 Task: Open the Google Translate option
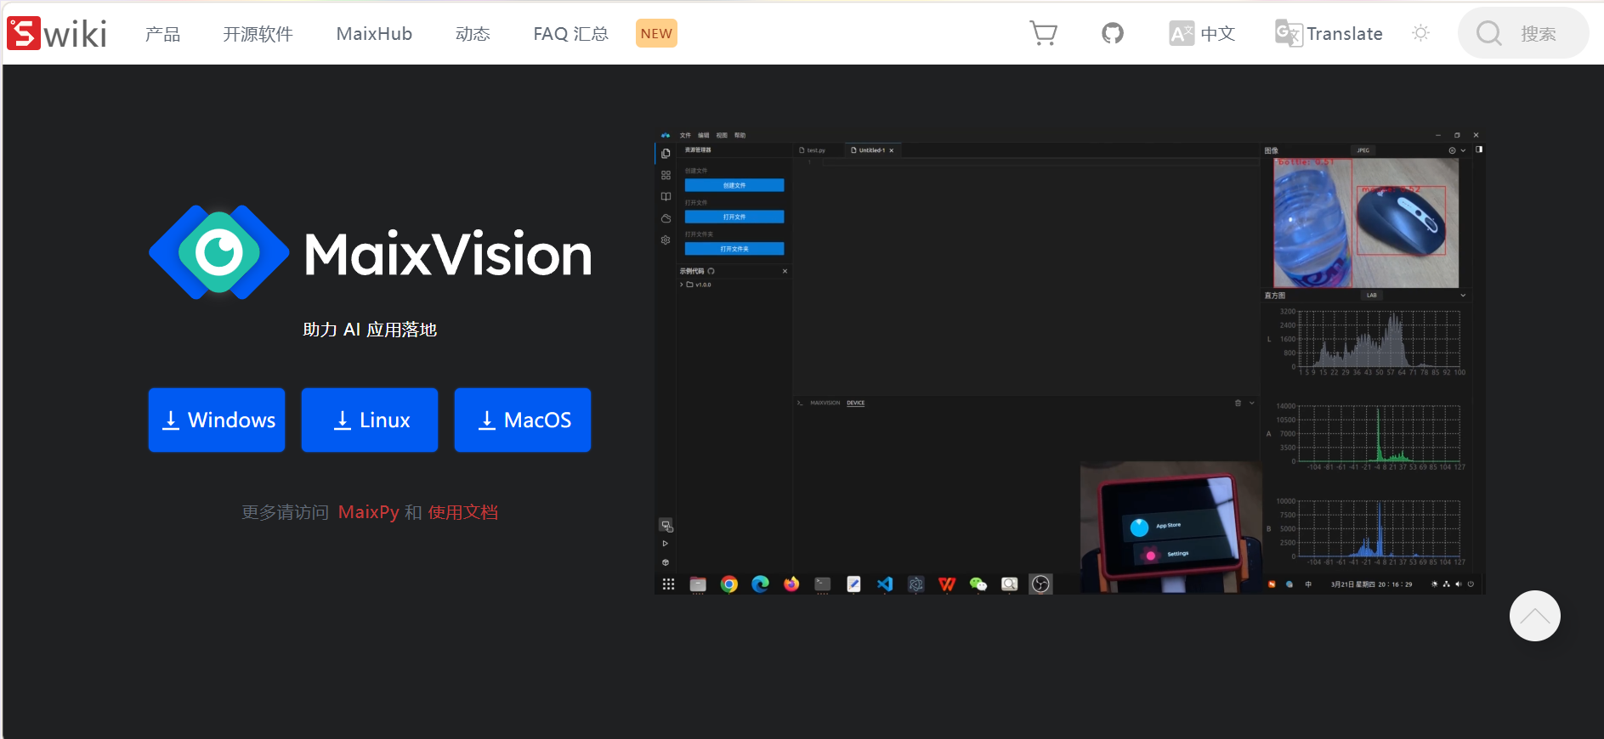click(x=1329, y=33)
